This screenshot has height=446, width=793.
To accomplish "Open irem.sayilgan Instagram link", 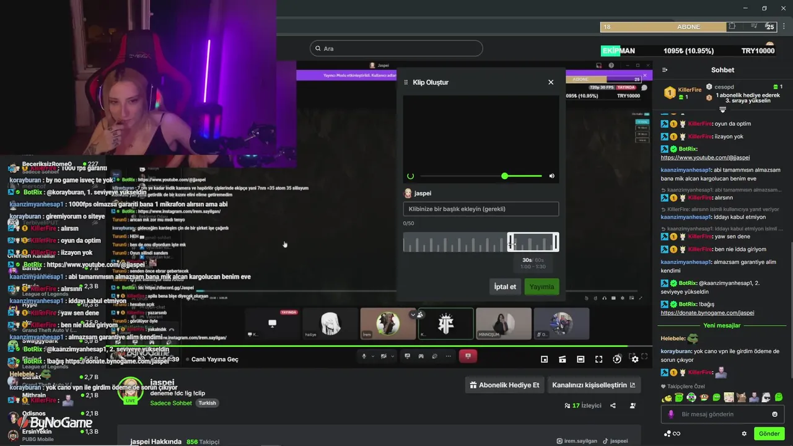I will [577, 441].
